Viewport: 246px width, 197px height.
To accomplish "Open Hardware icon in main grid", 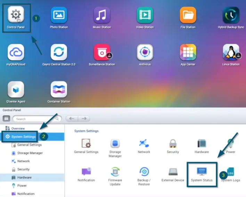I will (202, 146).
